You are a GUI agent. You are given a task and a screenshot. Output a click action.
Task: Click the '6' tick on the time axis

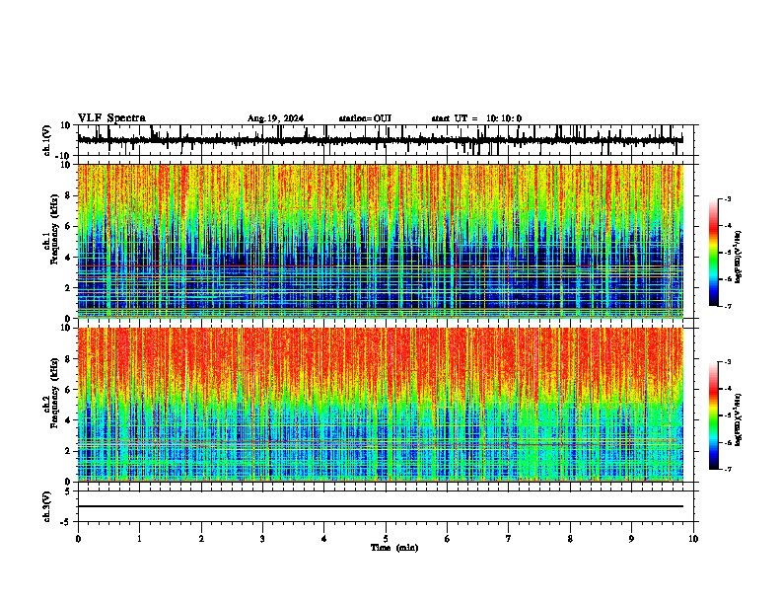coord(448,539)
